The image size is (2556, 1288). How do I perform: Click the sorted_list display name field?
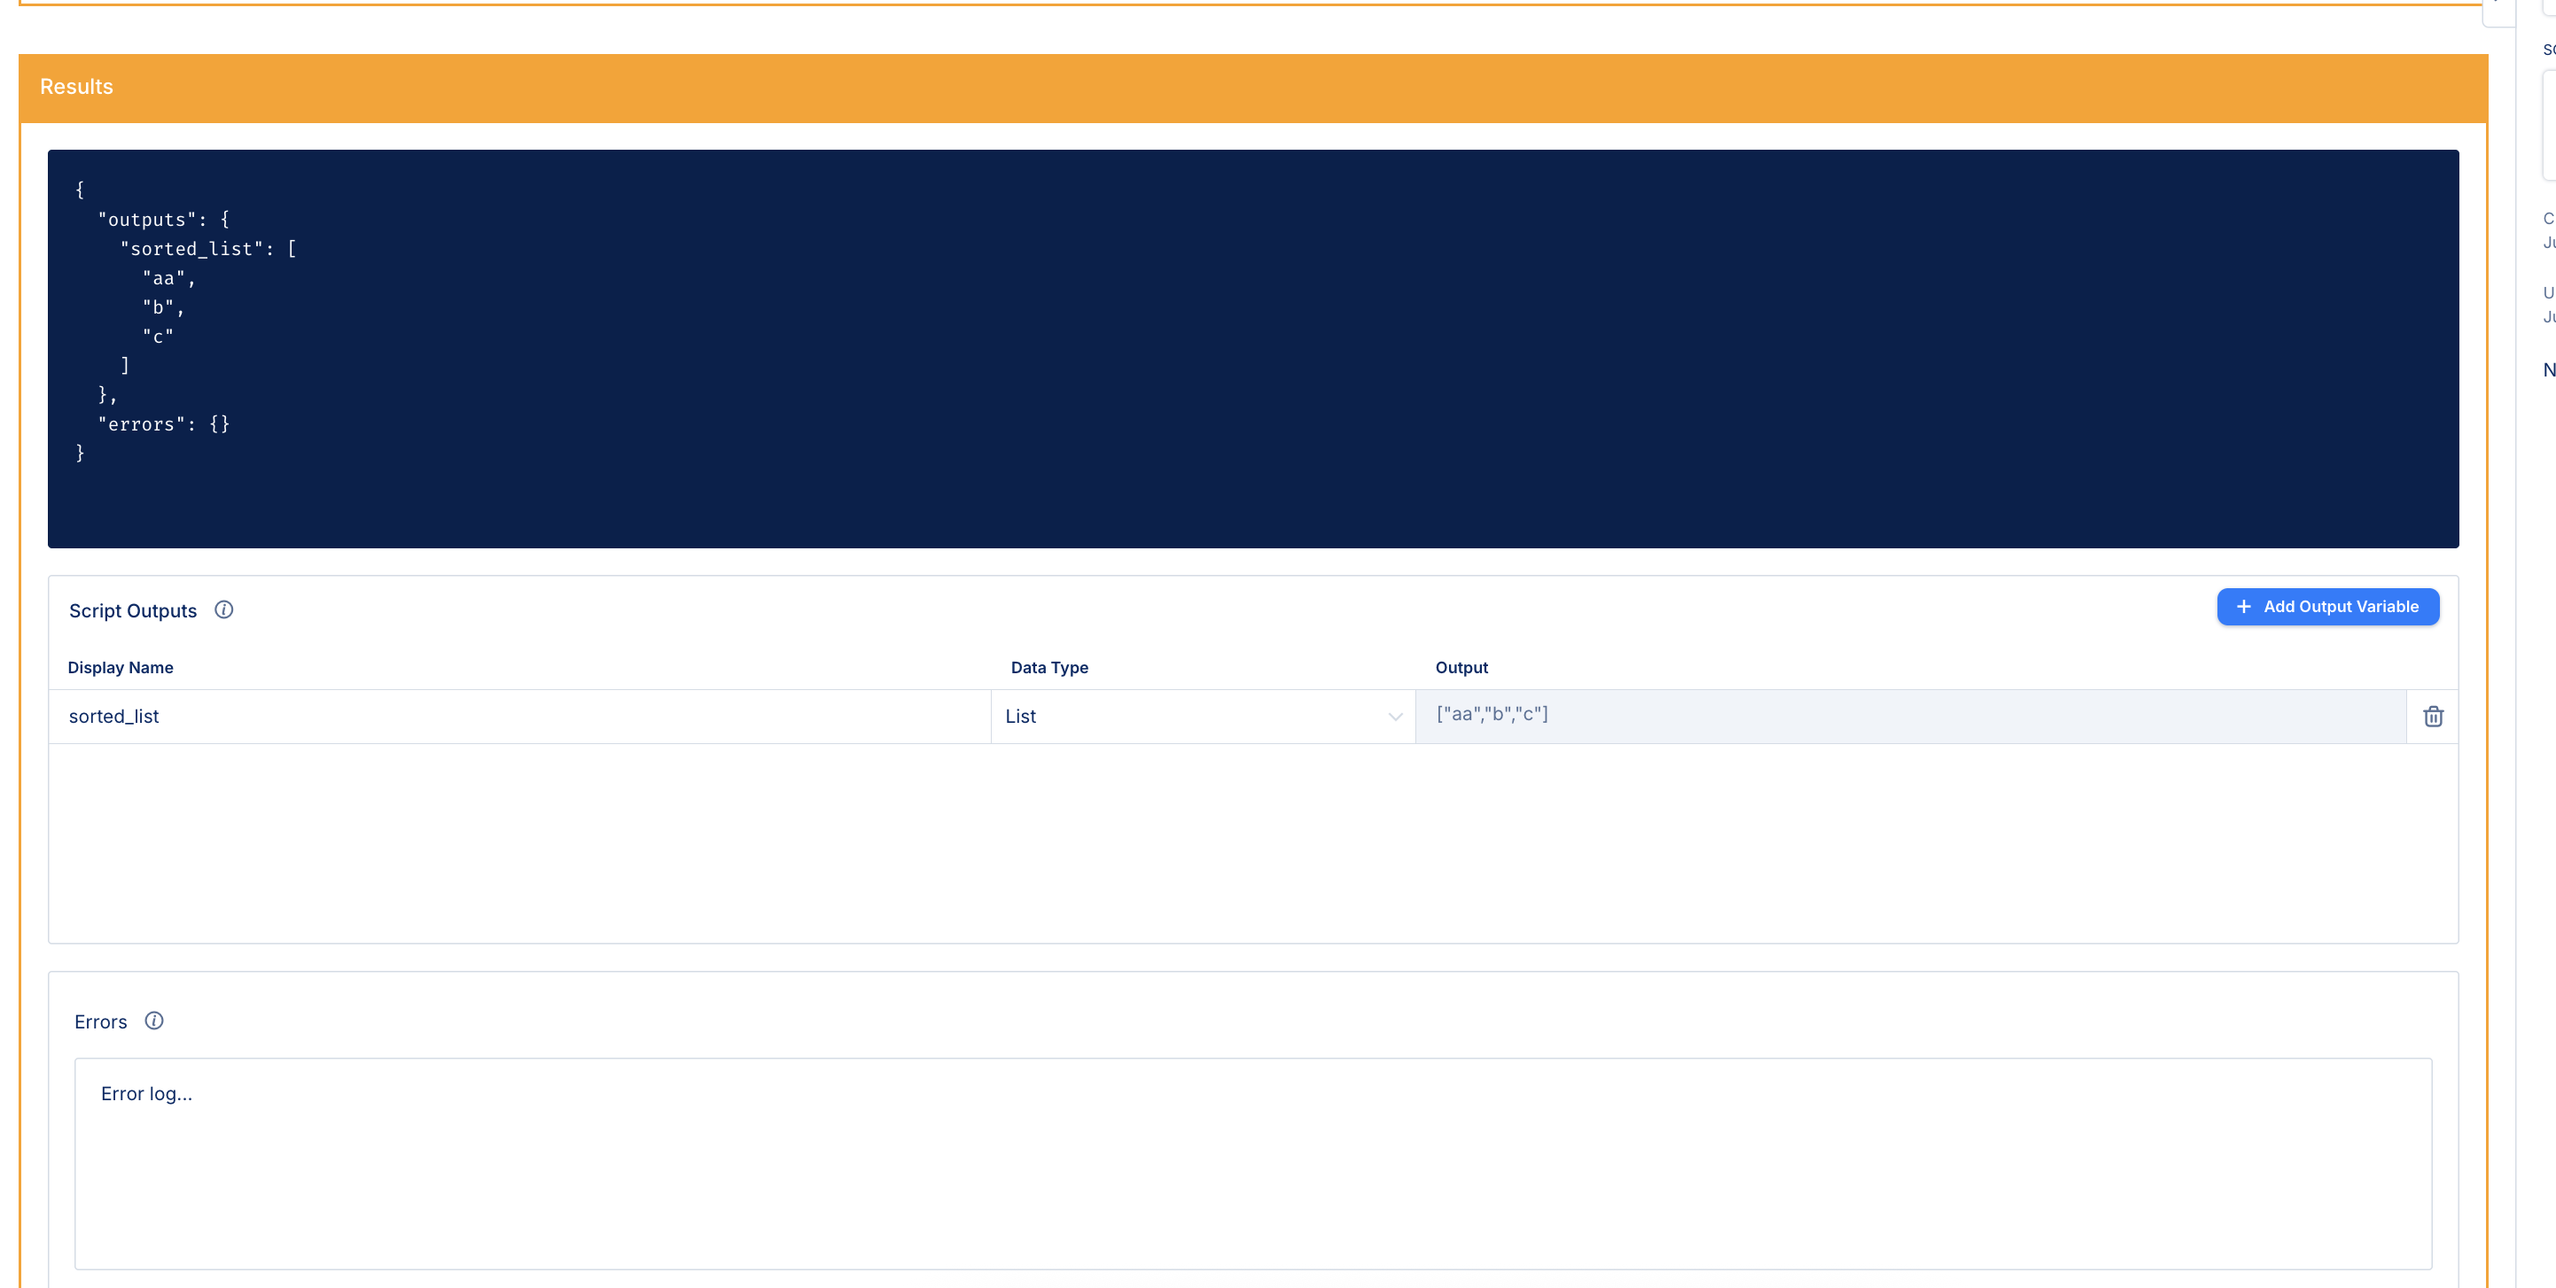point(519,716)
